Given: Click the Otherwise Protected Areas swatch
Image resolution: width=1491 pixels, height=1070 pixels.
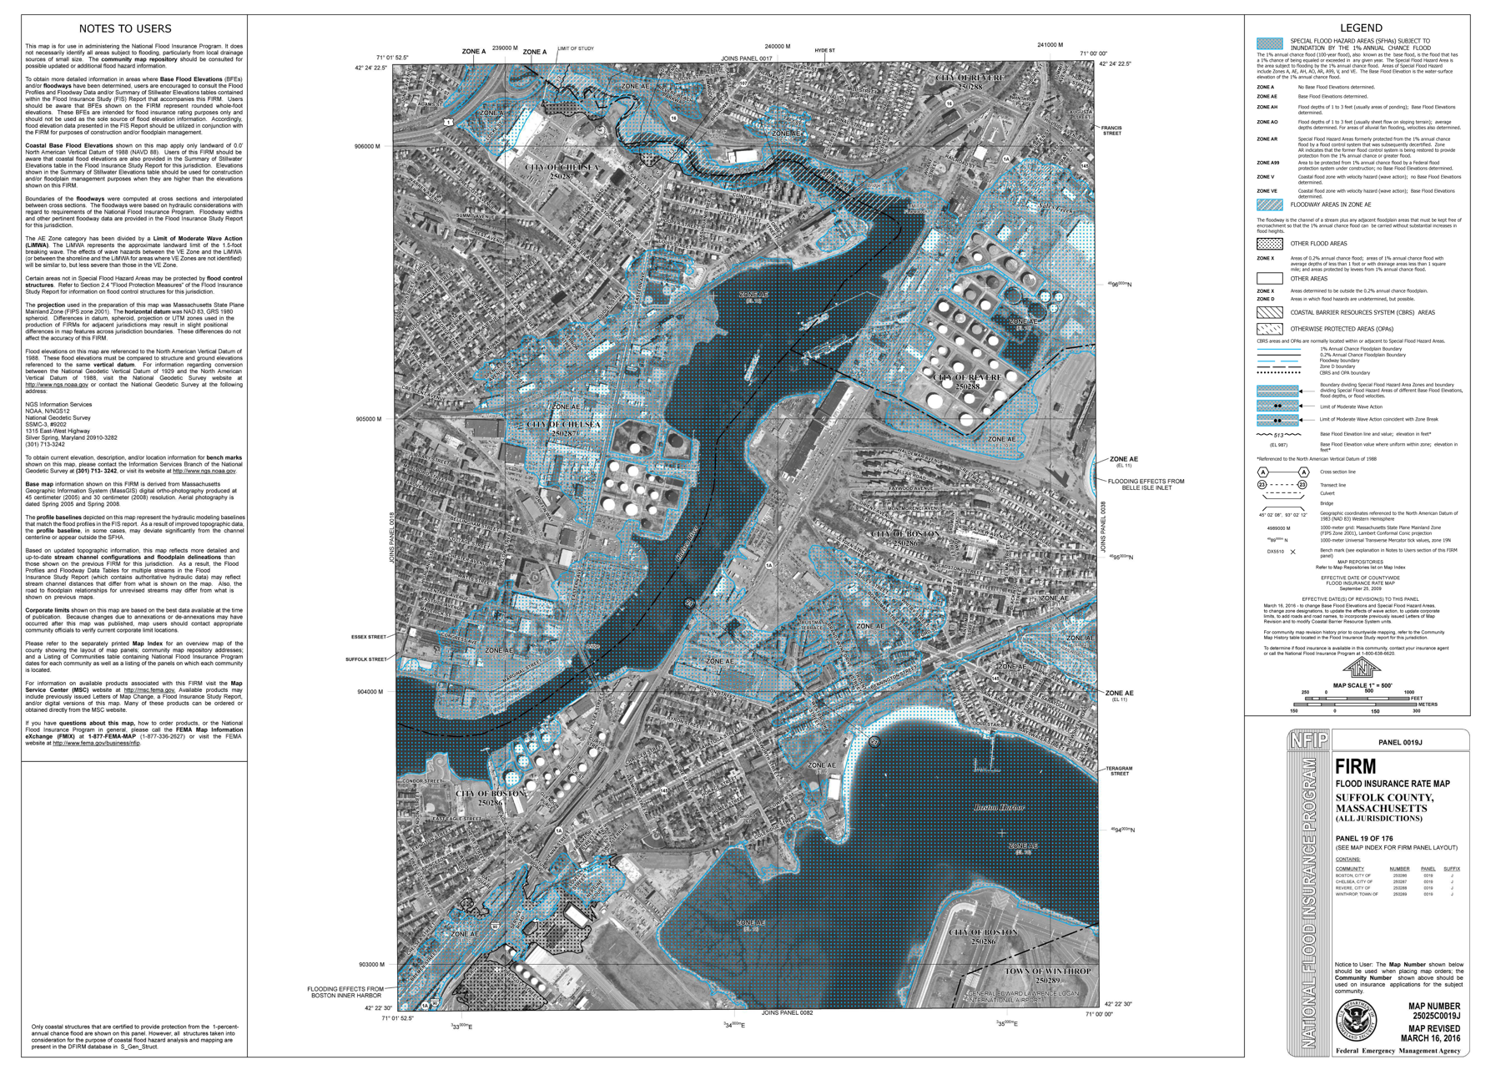Looking at the screenshot, I should pos(1269,329).
